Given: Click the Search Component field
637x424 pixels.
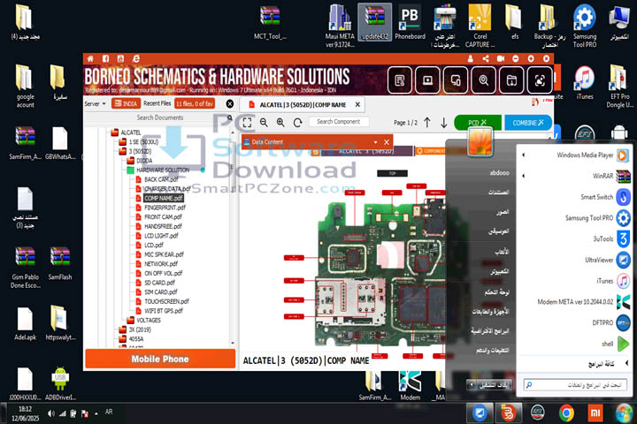Looking at the screenshot, I should click(339, 122).
